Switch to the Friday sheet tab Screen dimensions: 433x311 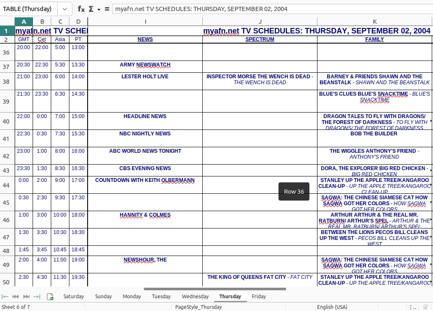coord(259,296)
